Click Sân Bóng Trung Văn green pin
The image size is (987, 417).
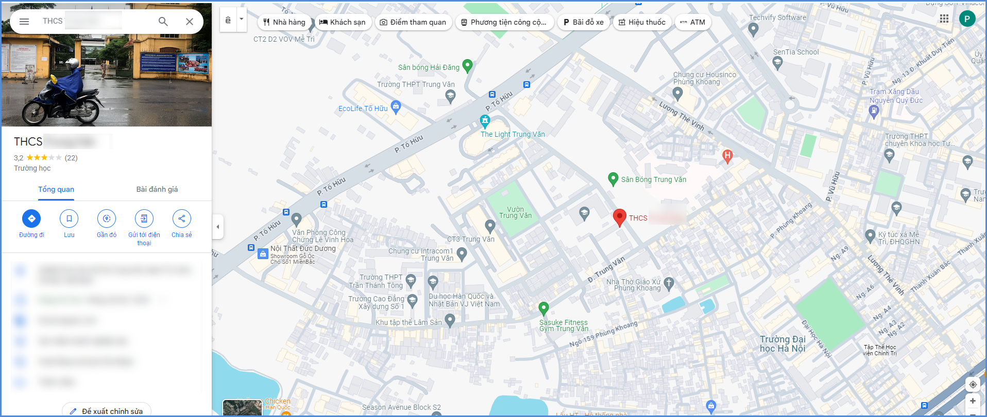[613, 179]
